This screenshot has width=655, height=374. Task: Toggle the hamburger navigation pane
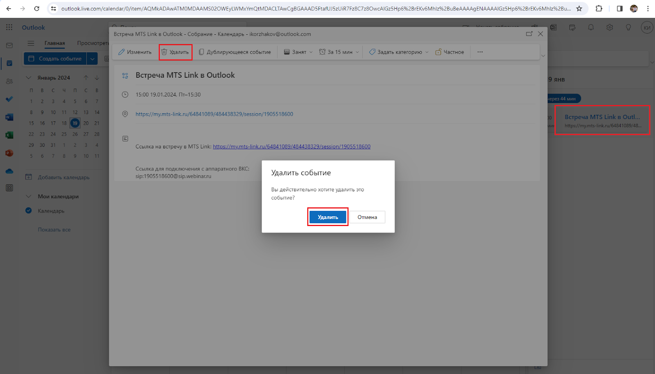[31, 43]
